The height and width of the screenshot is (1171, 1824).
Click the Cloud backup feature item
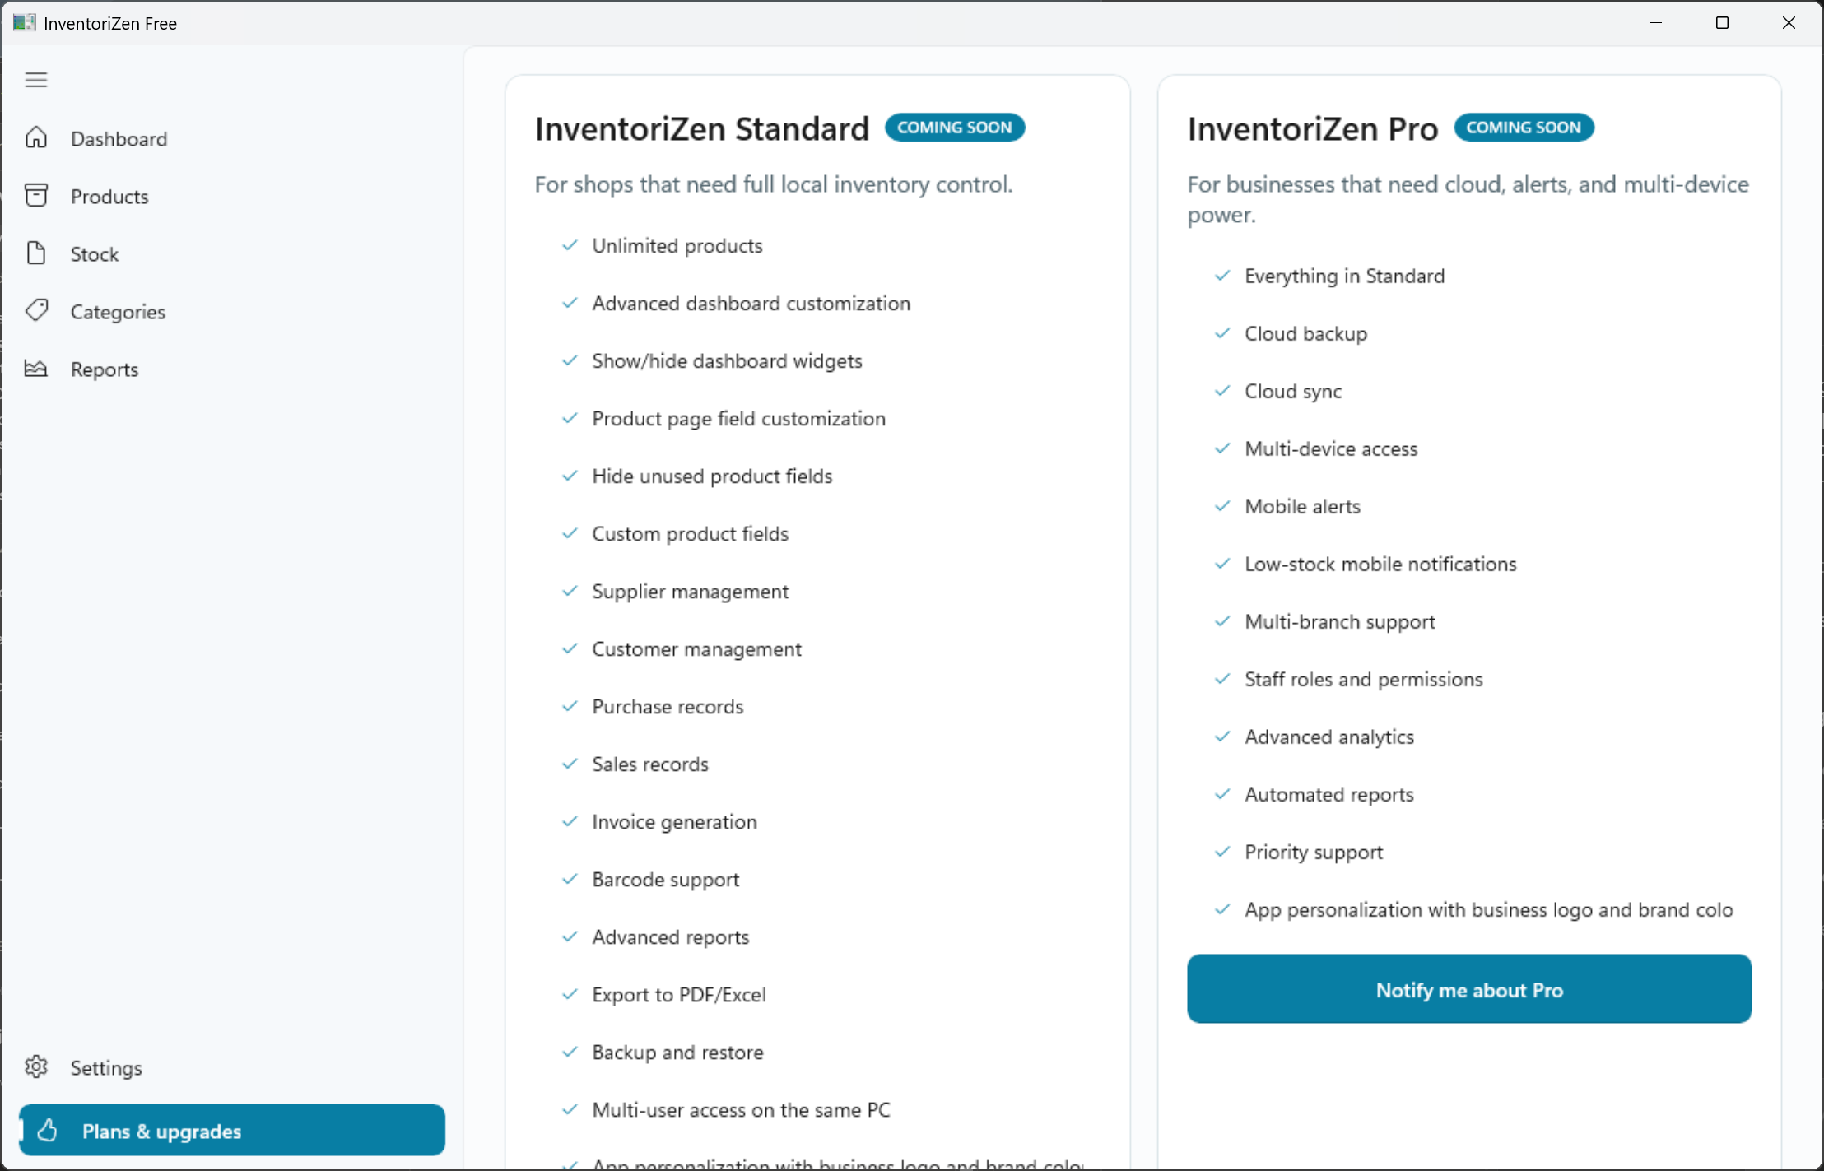coord(1305,333)
